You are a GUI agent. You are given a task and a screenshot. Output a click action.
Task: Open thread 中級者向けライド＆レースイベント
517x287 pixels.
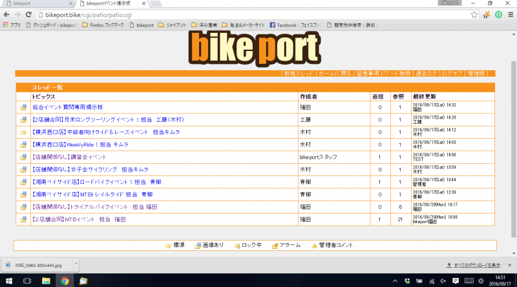[106, 132]
